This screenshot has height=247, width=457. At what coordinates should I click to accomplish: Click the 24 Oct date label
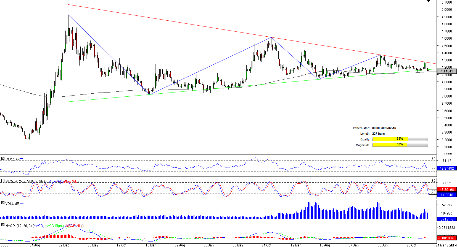click(x=266, y=245)
